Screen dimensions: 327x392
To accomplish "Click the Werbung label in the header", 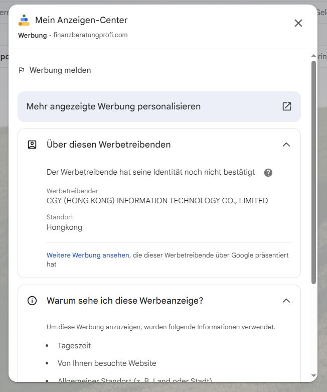I will pyautogui.click(x=33, y=35).
